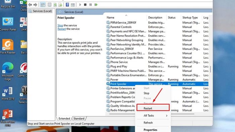Click the gear icon of Phone Service
The image size is (235, 132).
(108, 62)
